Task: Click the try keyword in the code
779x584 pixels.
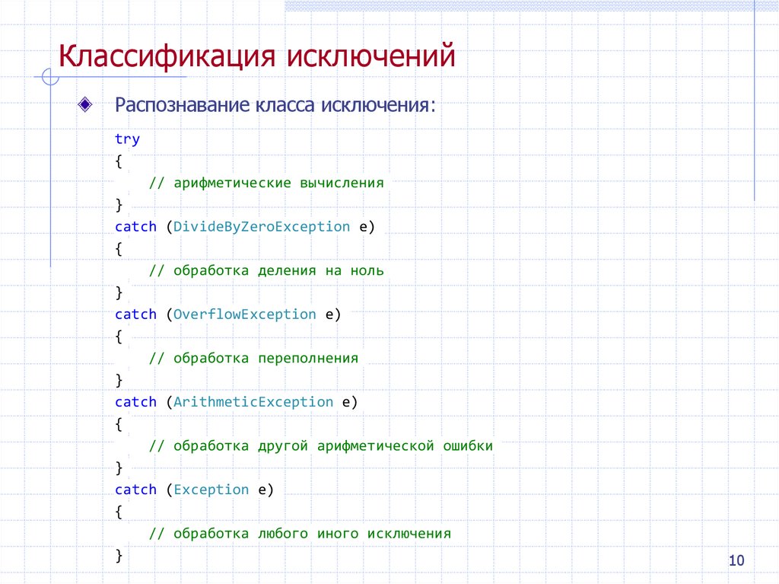Action: (x=126, y=139)
